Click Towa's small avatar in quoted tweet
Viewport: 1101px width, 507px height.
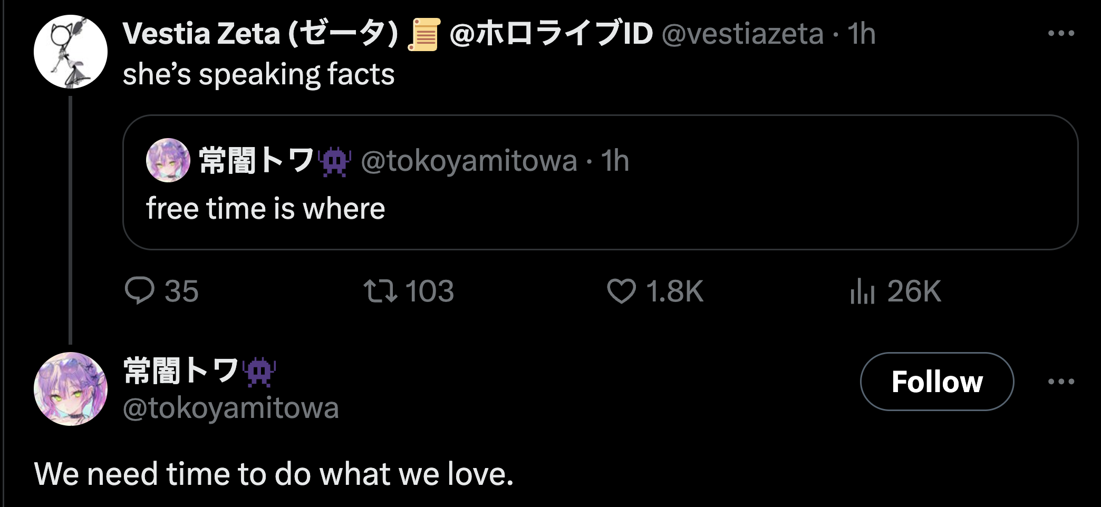(168, 161)
